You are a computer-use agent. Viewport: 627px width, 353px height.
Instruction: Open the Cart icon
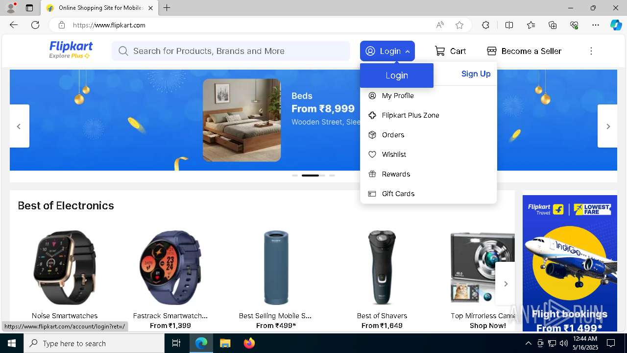point(440,51)
